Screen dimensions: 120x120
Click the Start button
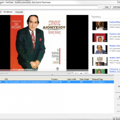106,7
